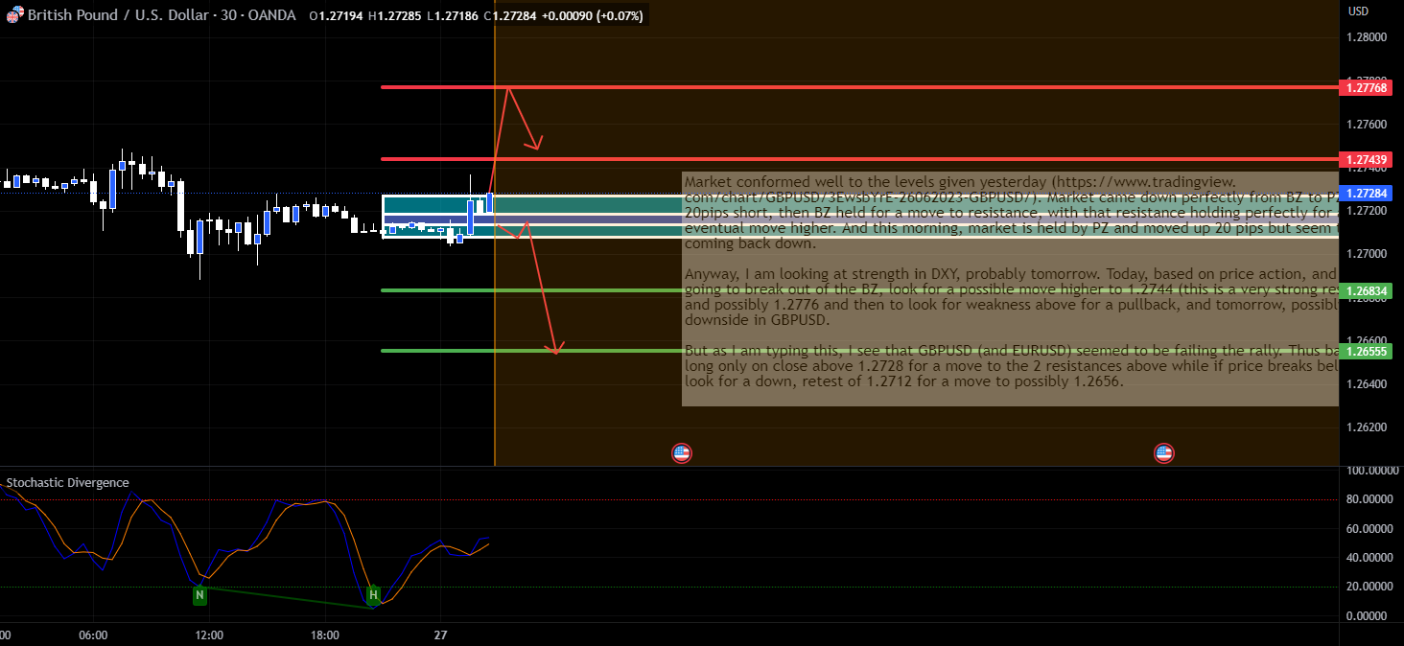Click the L1.27186 low value in header
This screenshot has height=646, width=1404.
pos(453,15)
